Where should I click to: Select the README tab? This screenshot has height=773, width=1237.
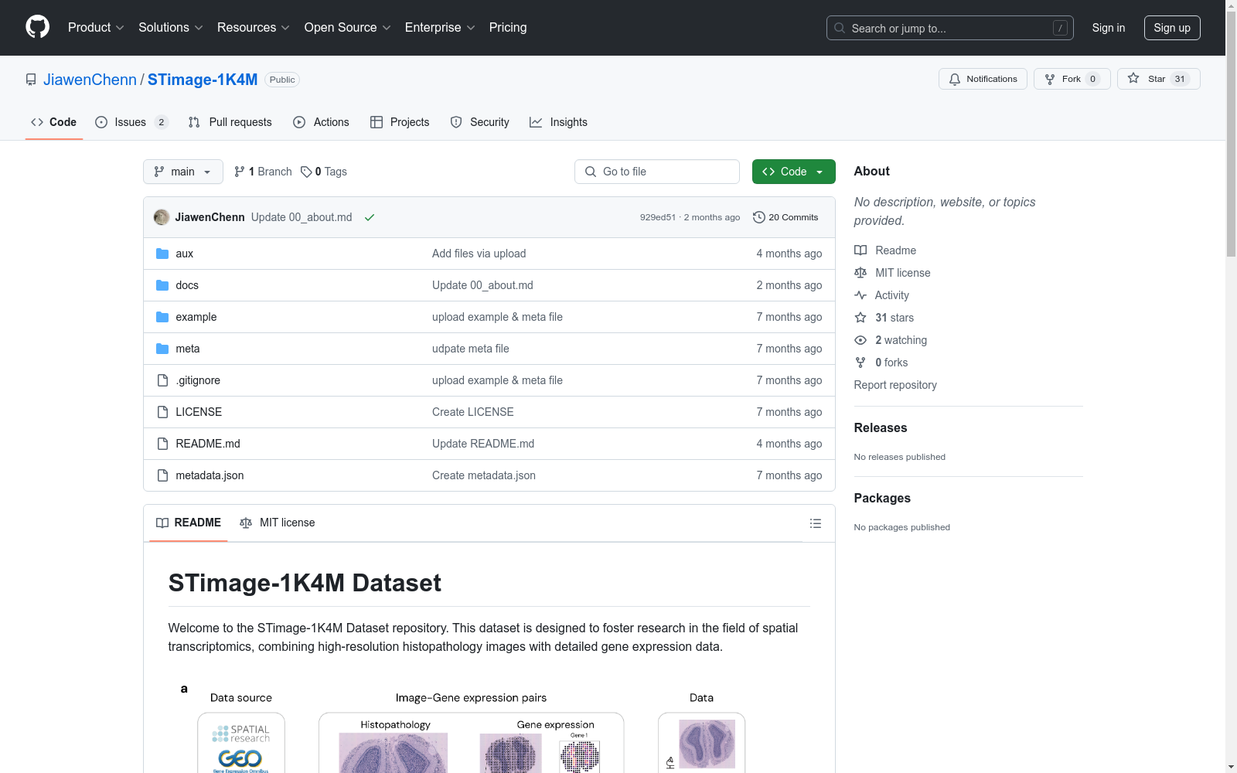click(189, 523)
